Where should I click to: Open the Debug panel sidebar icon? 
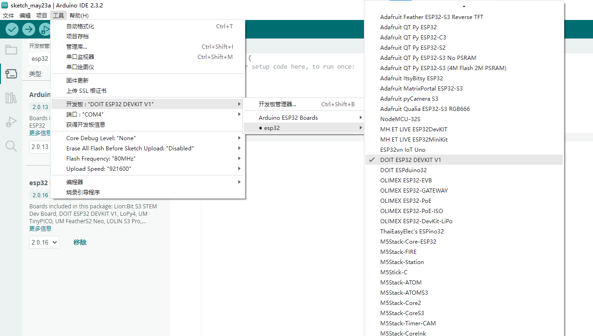tap(11, 122)
